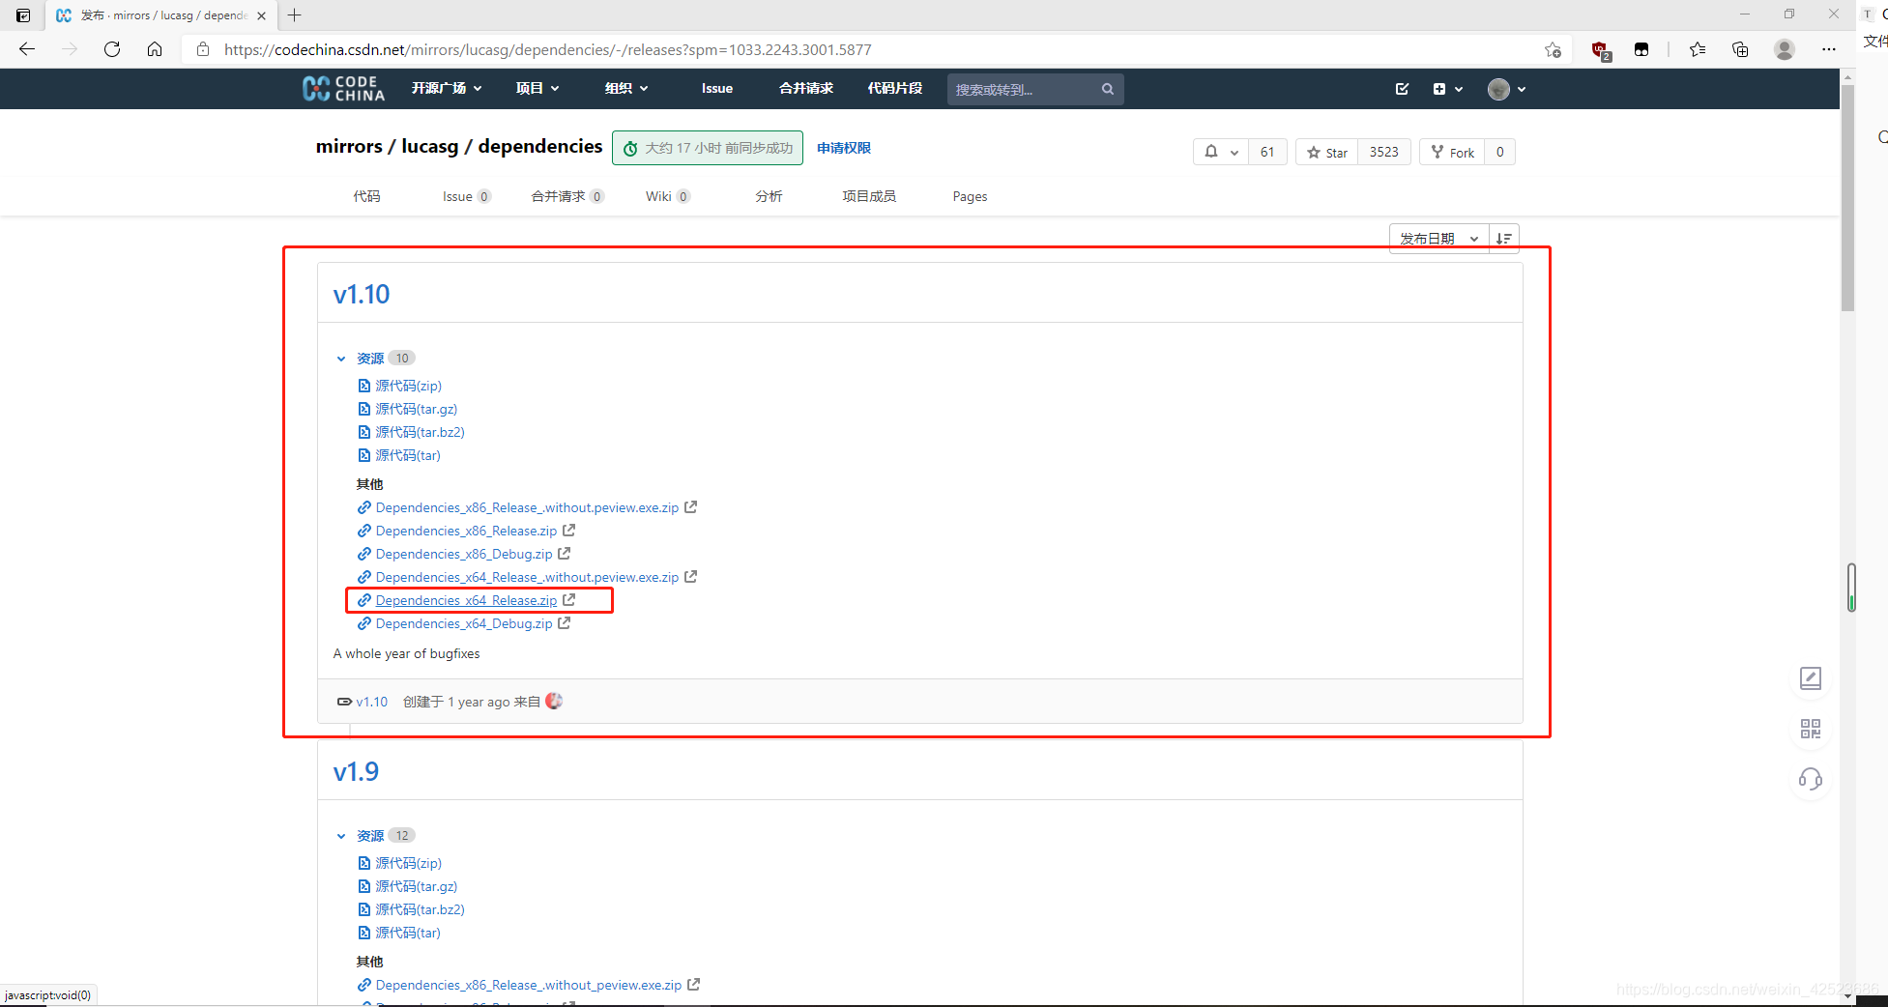Open the to-do checklist icon in navbar
Screen dimensions: 1888x1007
(x=1402, y=89)
